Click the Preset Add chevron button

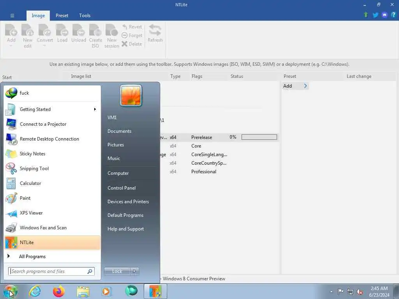pyautogui.click(x=305, y=86)
